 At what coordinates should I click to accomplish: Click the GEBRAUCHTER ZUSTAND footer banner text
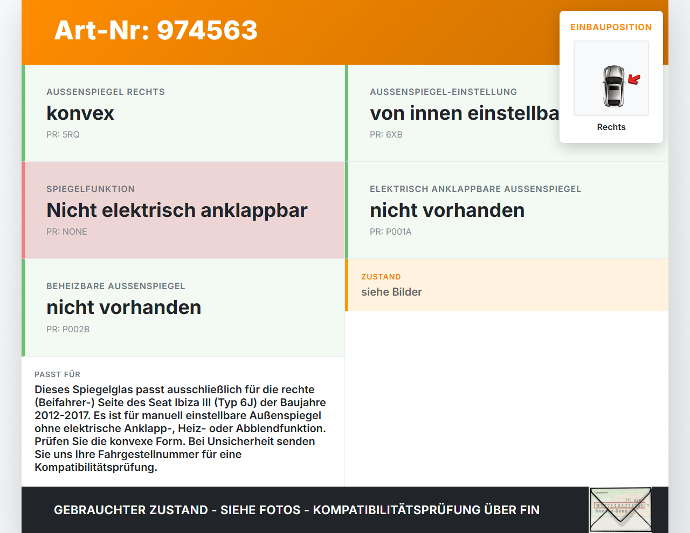(x=296, y=510)
